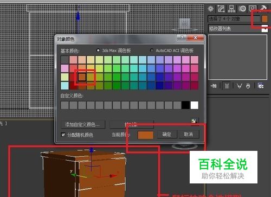This screenshot has height=197, width=271.
Task: Click the object color swatch beside name field
Action: pos(264,19)
